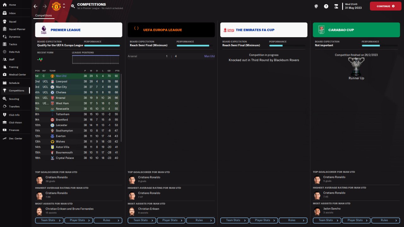View Rules for the Premier League
The image size is (404, 227).
click(108, 220)
